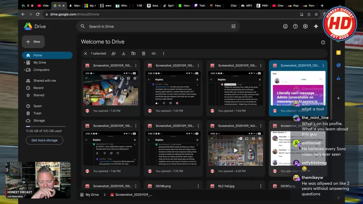Image resolution: width=363 pixels, height=204 pixels.
Task: Download the selected file
Action: click(x=124, y=53)
